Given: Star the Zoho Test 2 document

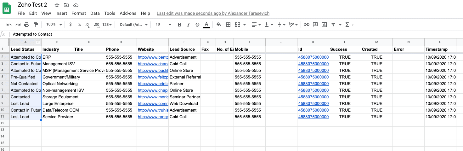Looking at the screenshot, I should coord(57,5).
